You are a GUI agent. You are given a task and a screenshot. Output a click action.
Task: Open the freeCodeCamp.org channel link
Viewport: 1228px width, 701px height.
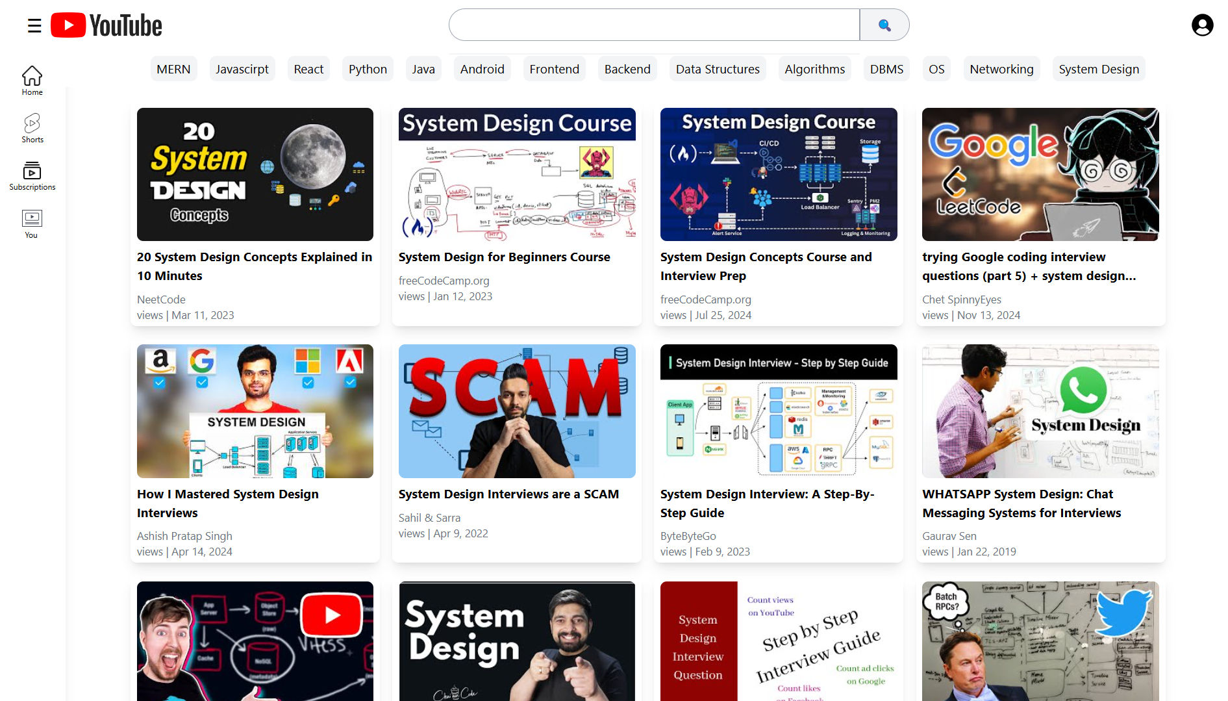tap(444, 280)
